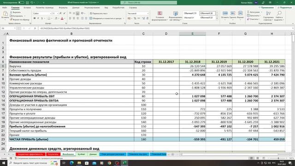Click cell with ЧИСТАЯ ПРИБЫЛЬ (убыток)
The height and width of the screenshot is (166, 295).
coord(71,139)
